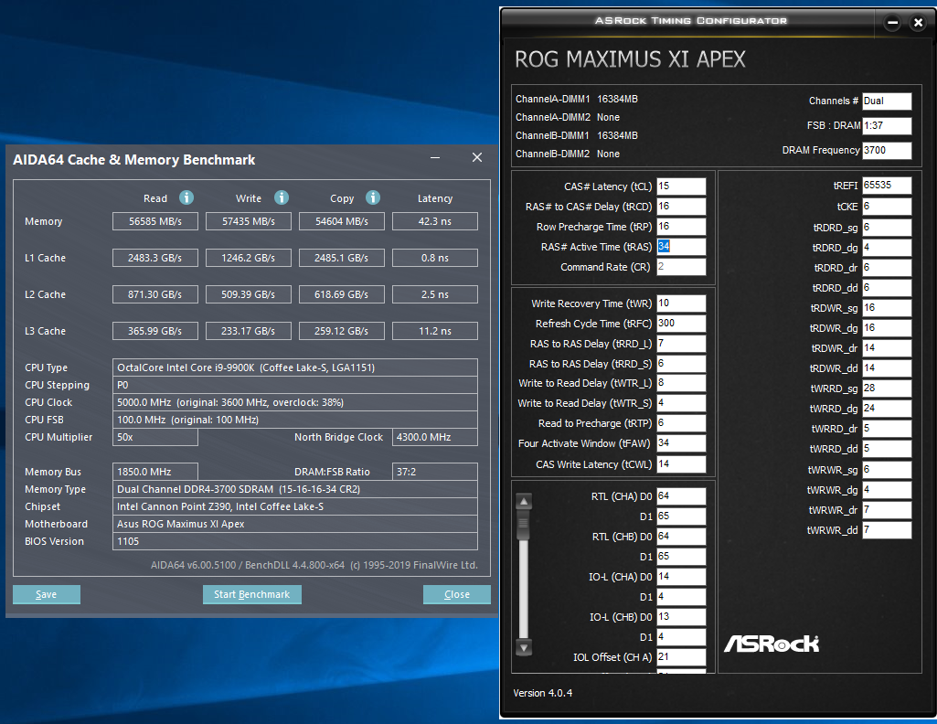Image resolution: width=937 pixels, height=724 pixels.
Task: Close the AIDA64 benchmark window with X
Action: coord(477,157)
